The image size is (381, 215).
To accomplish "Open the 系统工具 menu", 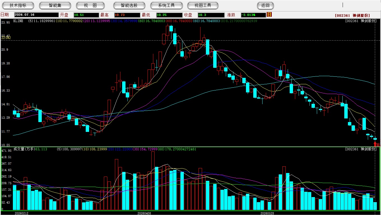I will coord(166,5).
